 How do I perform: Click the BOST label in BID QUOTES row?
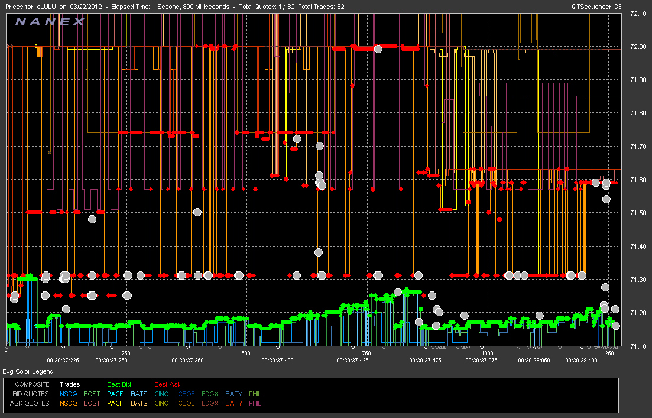(92, 394)
